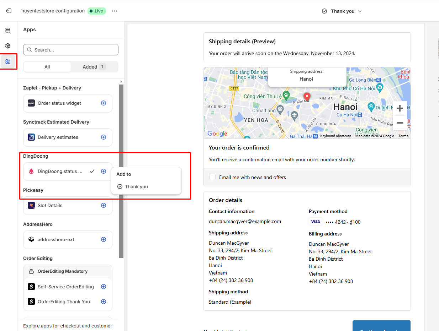Choose Thank you in Add to popup
The width and height of the screenshot is (439, 331).
tap(136, 186)
